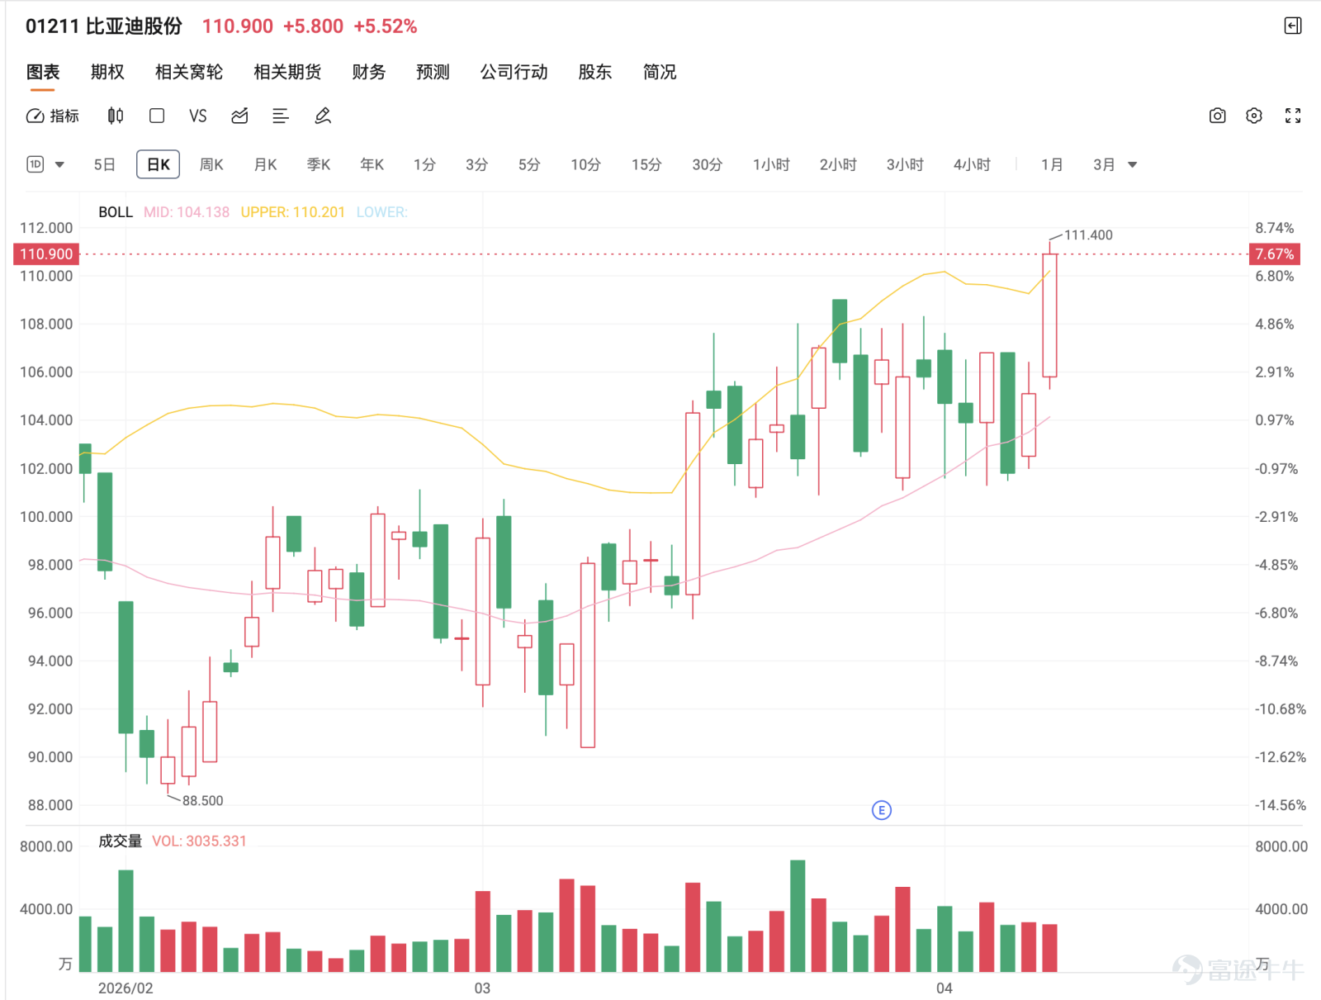
Task: Collapse side panel via top-right arrow icon
Action: 1293,26
